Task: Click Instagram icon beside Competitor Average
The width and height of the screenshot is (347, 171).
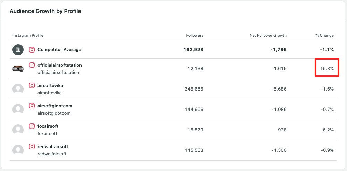Action: coord(32,50)
